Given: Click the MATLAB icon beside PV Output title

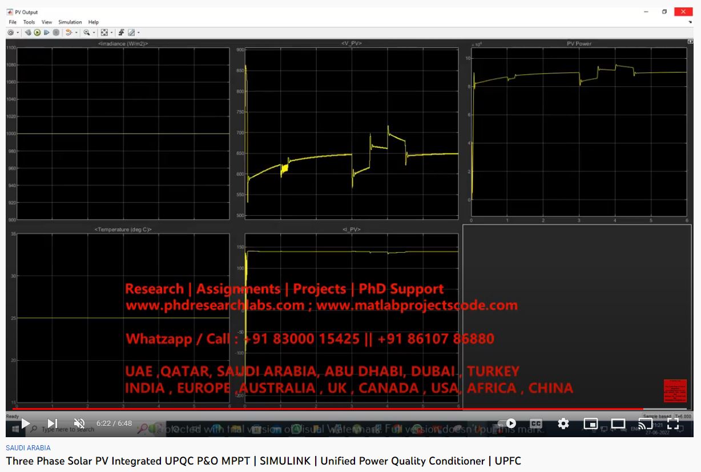Looking at the screenshot, I should click(x=10, y=12).
